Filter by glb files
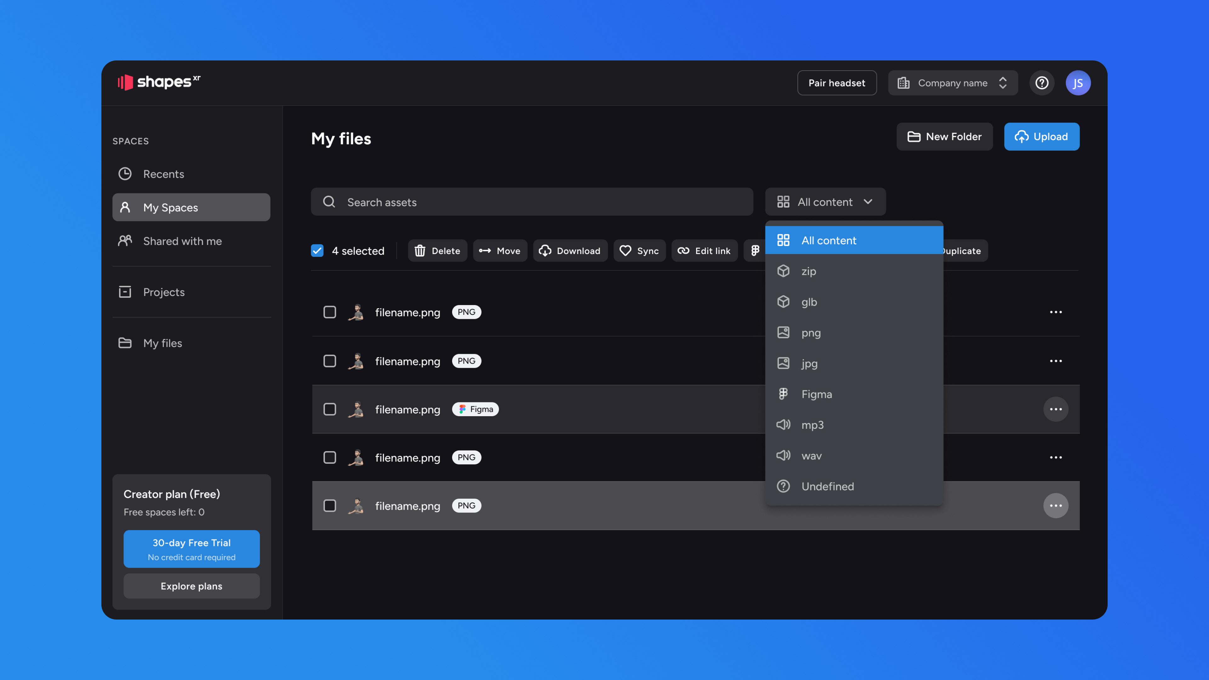Image resolution: width=1209 pixels, height=680 pixels. click(854, 302)
